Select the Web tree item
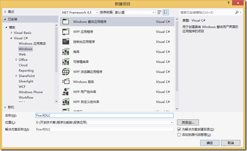Image resolution: width=247 pixels, height=151 pixels. pyautogui.click(x=22, y=54)
